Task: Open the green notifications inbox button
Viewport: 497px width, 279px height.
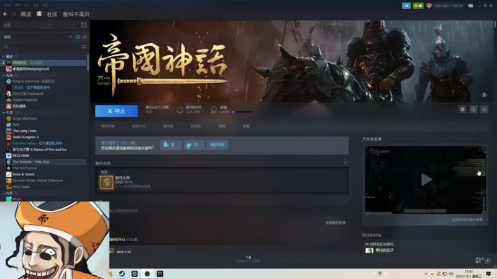Action: [418, 6]
